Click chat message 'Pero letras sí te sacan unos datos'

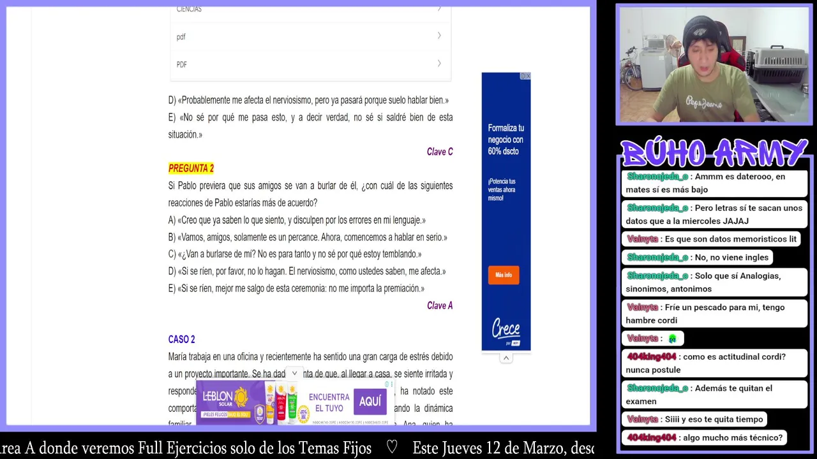pos(714,214)
